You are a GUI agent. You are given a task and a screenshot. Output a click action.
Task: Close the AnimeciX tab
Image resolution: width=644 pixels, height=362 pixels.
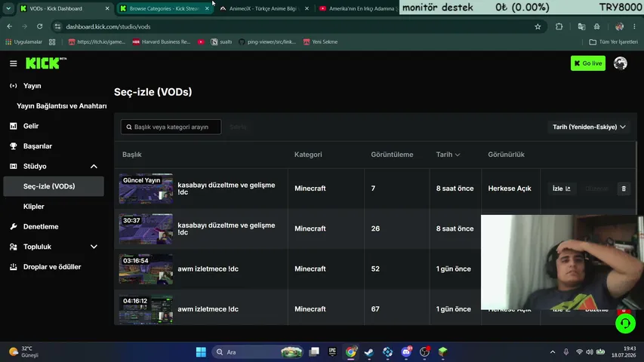coord(307,8)
